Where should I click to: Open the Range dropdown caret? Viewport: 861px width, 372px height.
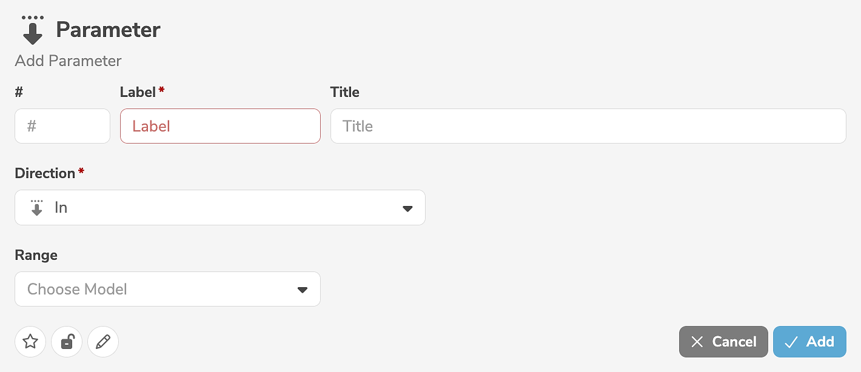(x=303, y=290)
